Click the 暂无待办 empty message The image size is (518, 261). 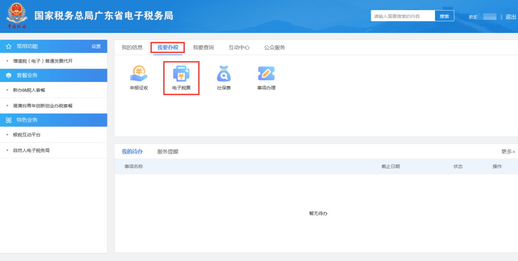point(318,214)
